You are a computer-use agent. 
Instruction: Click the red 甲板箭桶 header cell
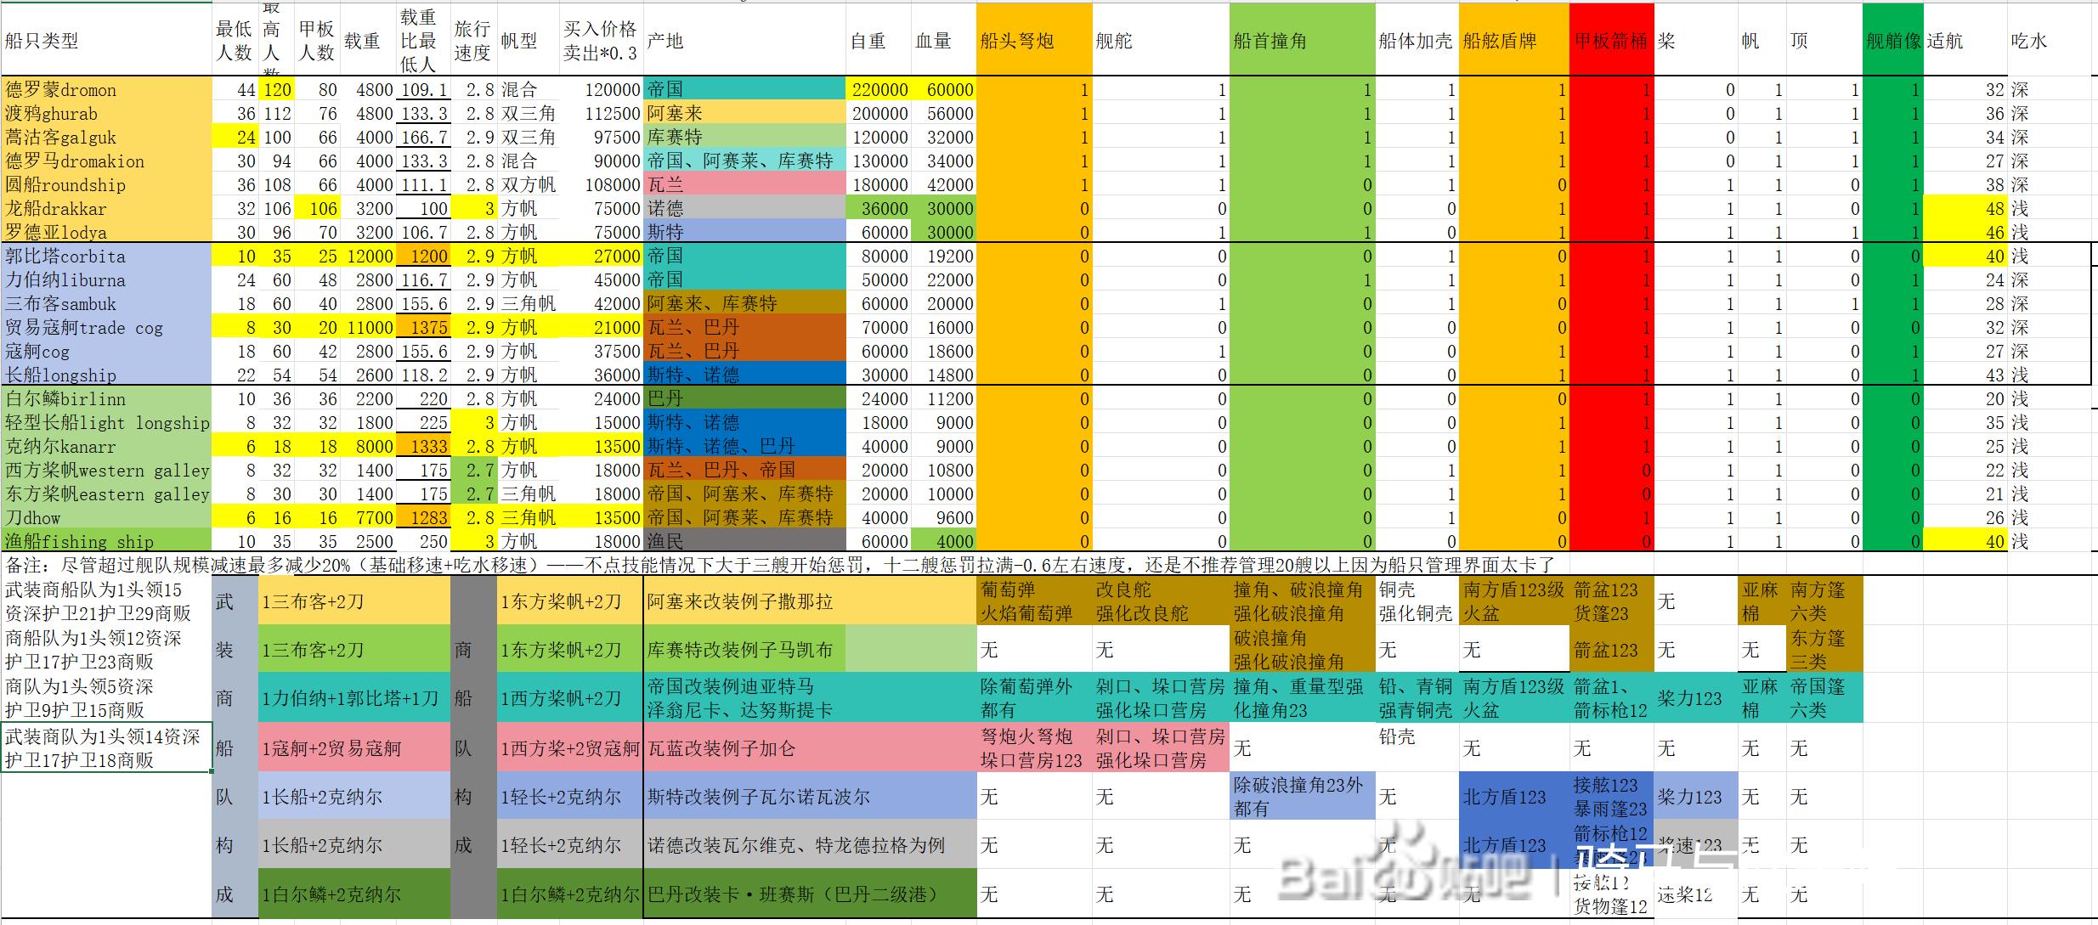(1610, 41)
